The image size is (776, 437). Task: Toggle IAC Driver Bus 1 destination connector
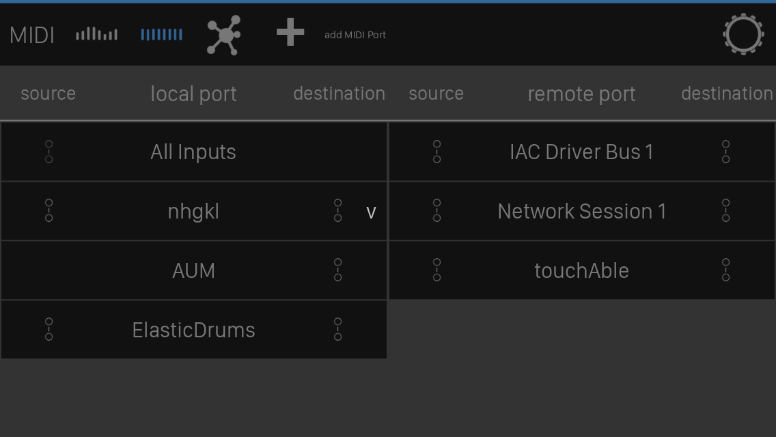725,152
